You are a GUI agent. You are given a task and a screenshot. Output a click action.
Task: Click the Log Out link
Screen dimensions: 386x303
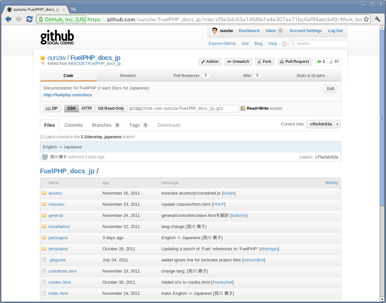point(336,31)
